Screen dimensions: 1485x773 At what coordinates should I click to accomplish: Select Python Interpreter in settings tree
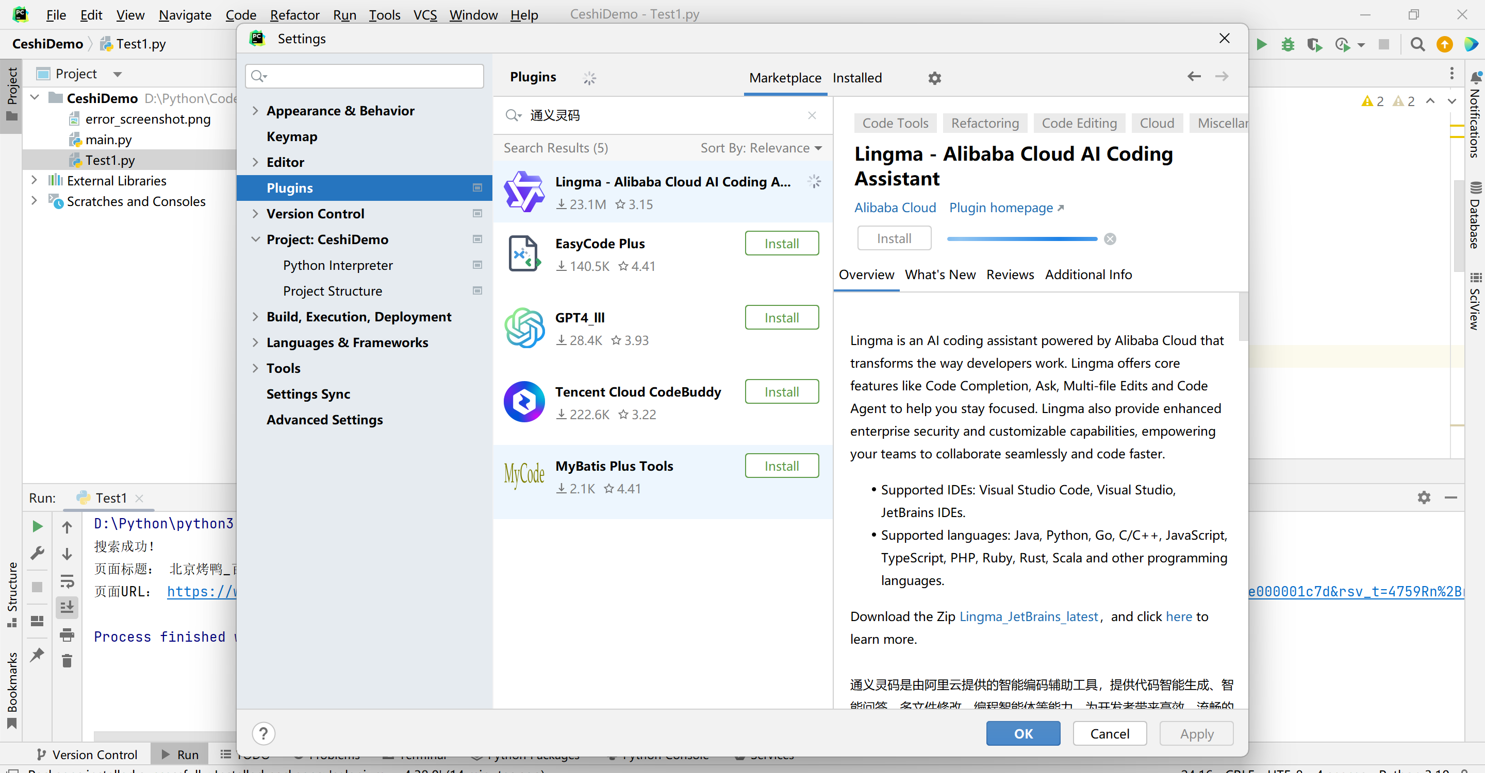[x=338, y=265]
